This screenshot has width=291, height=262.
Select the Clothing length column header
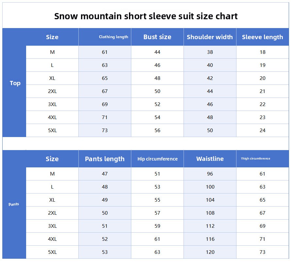click(x=113, y=37)
